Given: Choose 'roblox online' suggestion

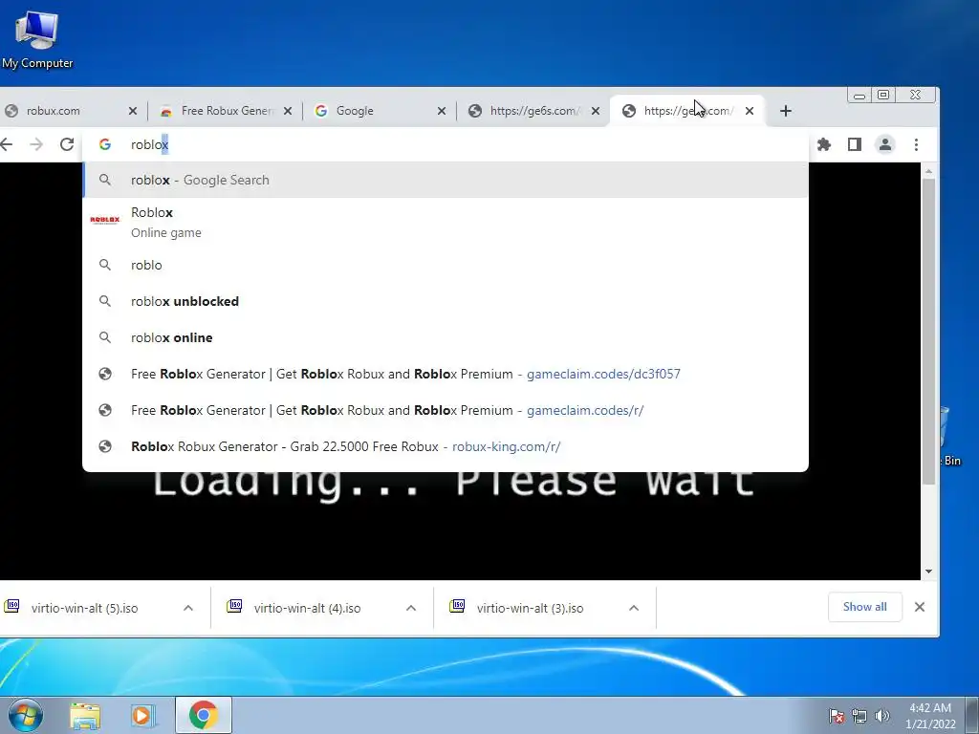Looking at the screenshot, I should tap(446, 337).
